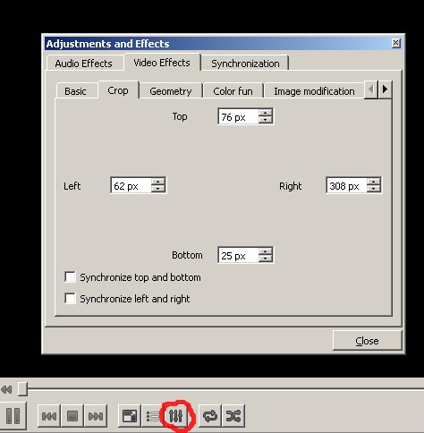Viewport: 424px width, 433px height.
Task: Increase the Top crop value arrow
Action: coord(266,113)
